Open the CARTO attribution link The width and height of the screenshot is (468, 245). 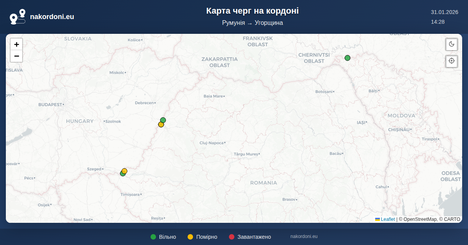point(452,219)
